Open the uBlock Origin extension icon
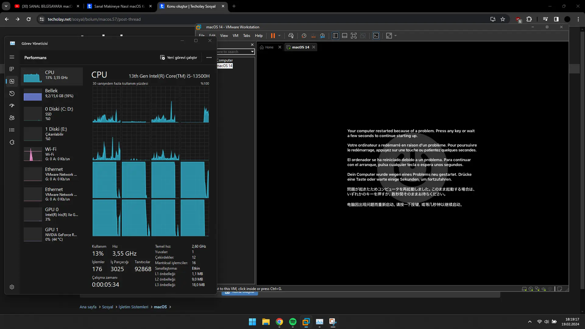This screenshot has height=329, width=585. (518, 19)
